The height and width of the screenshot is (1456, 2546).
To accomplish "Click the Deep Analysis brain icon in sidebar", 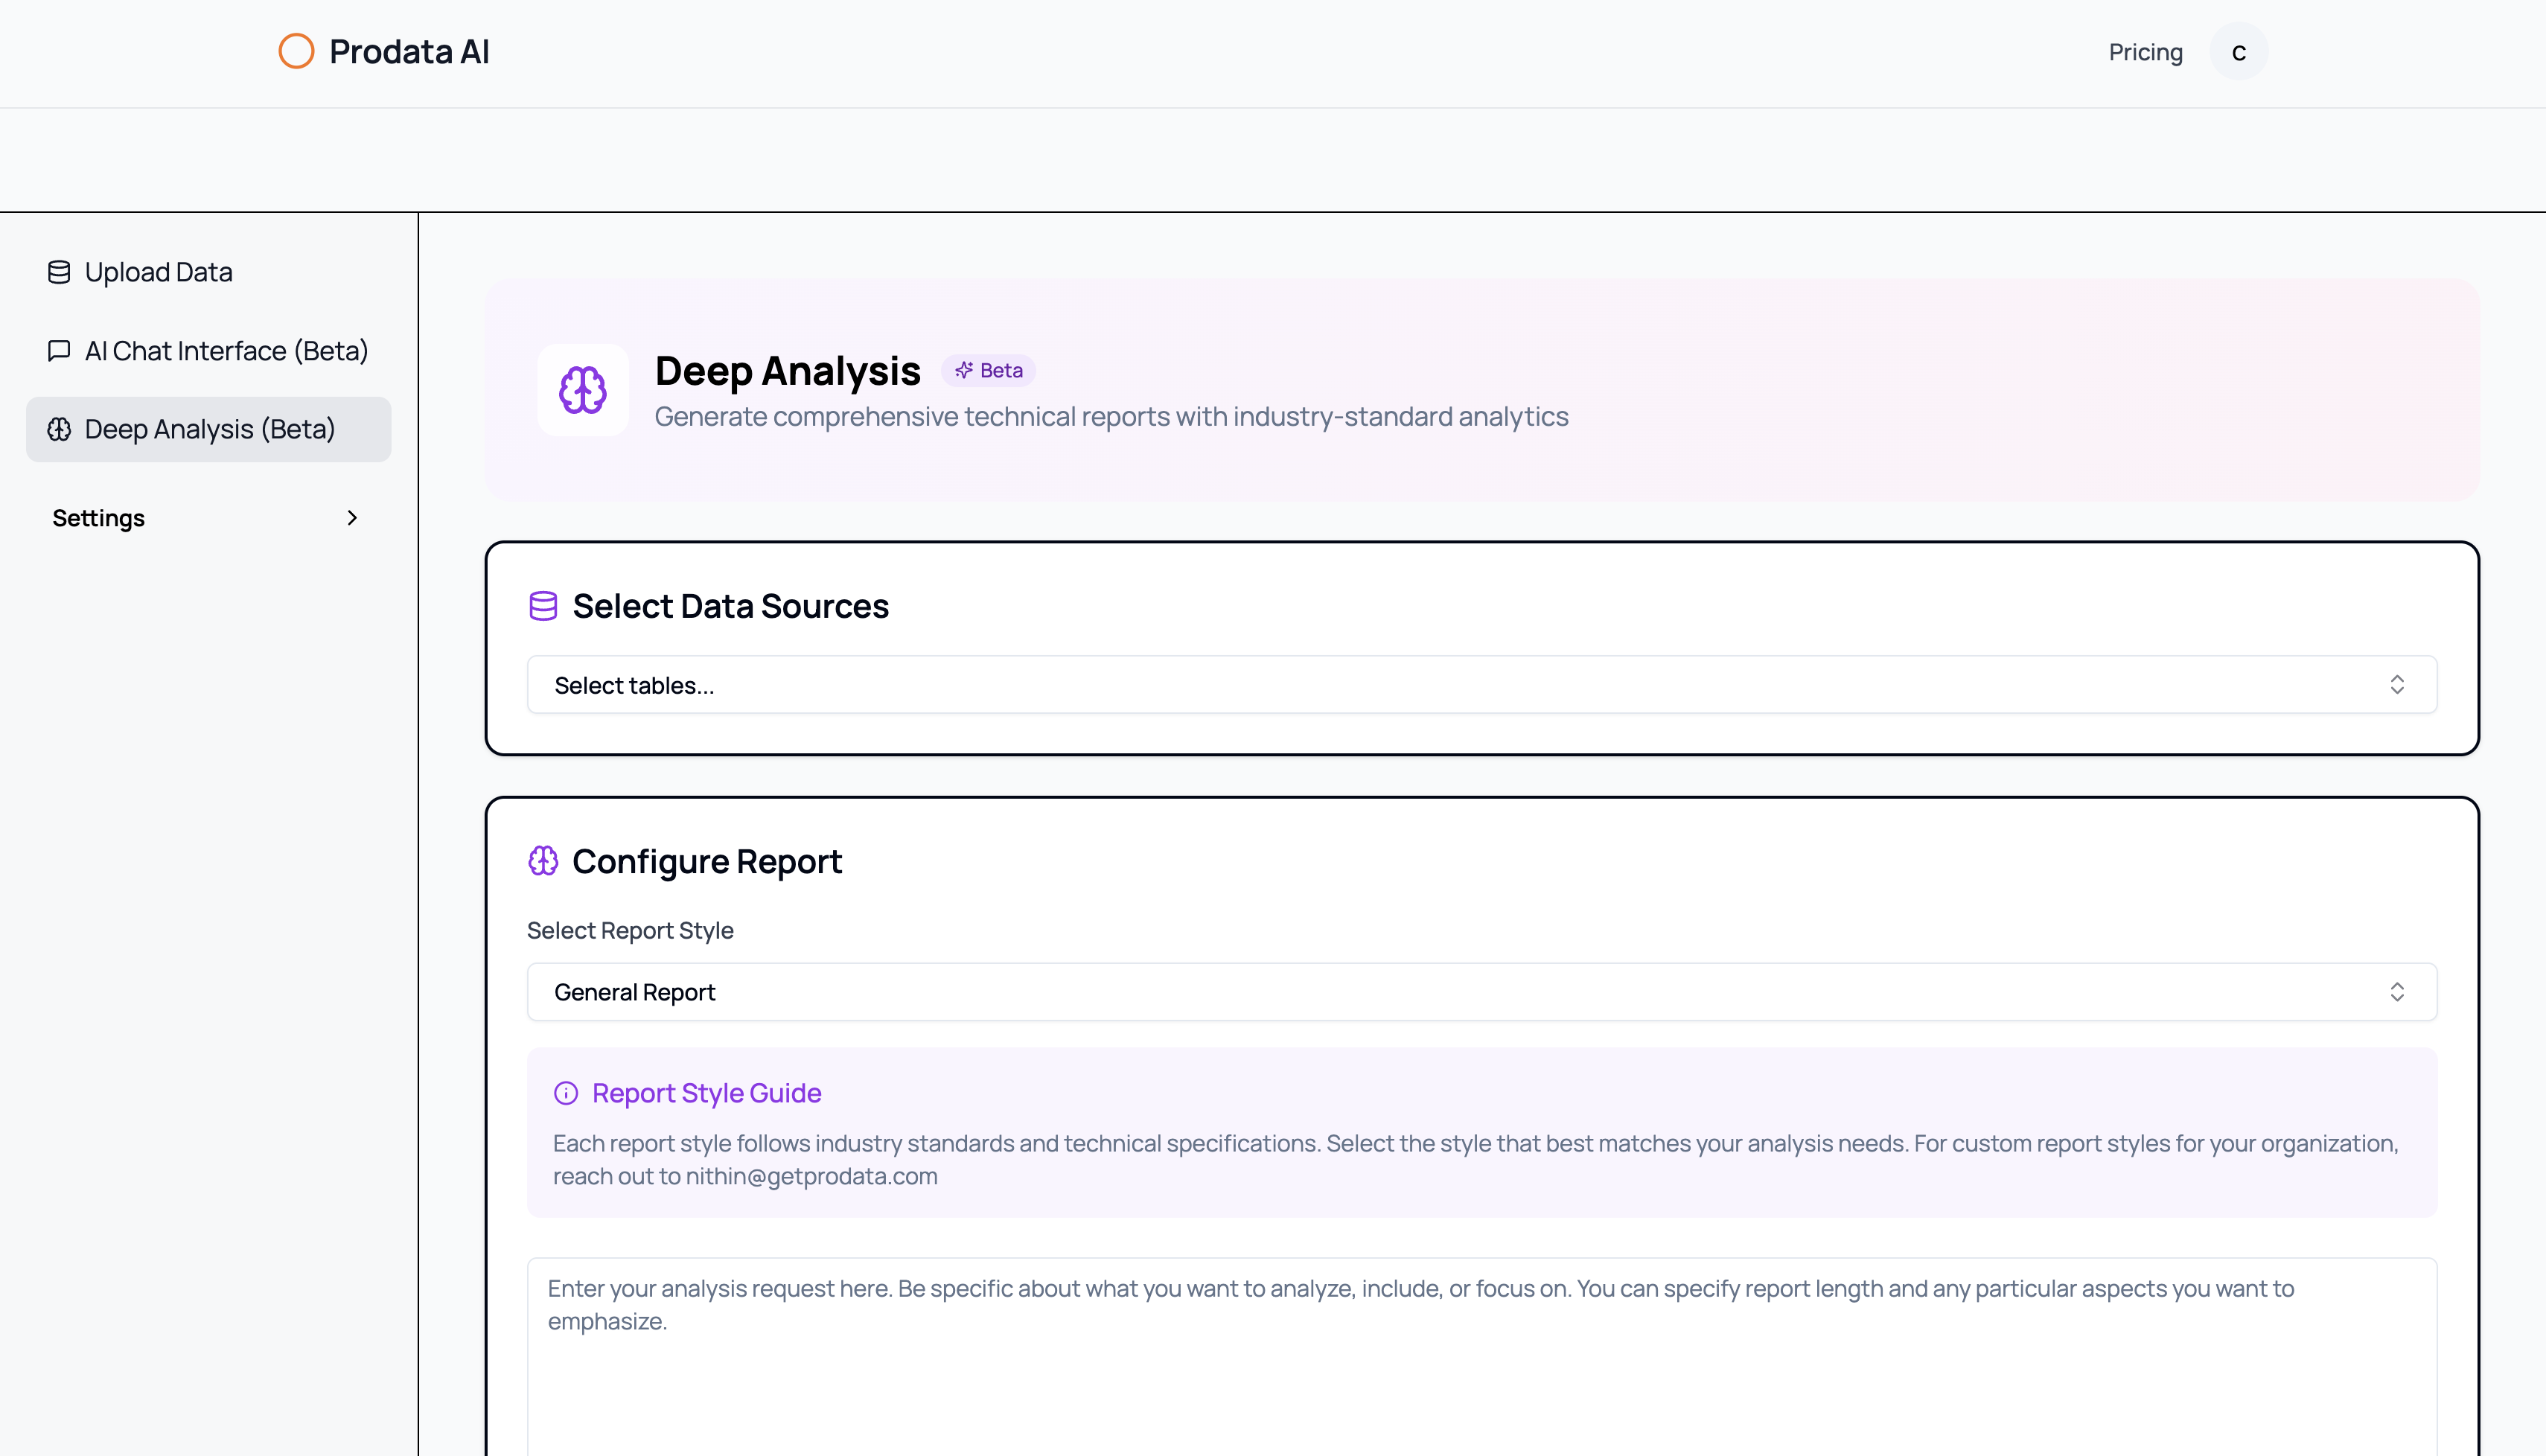I will (x=59, y=429).
